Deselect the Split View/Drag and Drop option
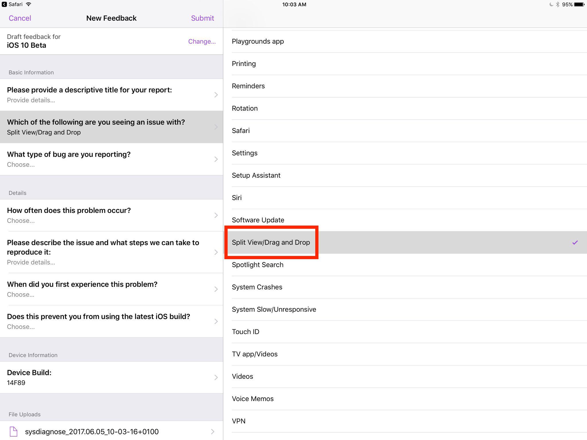 tap(271, 242)
